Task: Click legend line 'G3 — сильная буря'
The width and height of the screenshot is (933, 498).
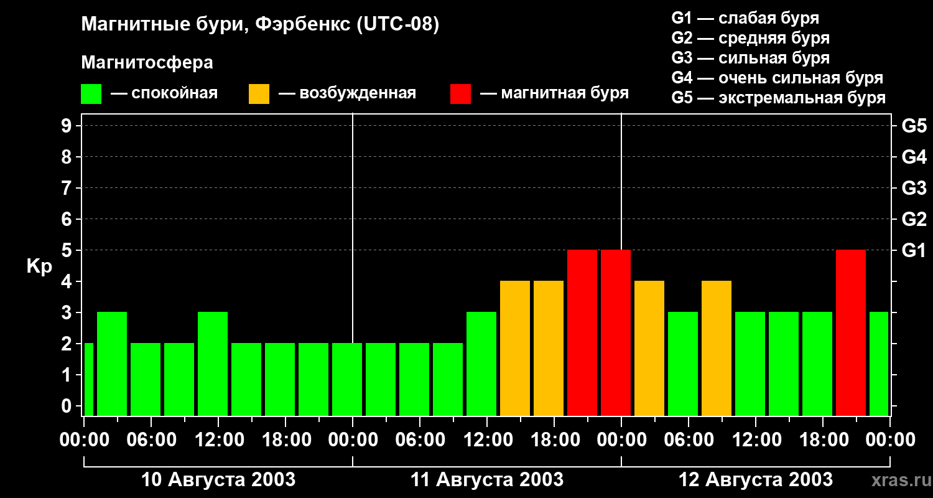Action: [750, 58]
